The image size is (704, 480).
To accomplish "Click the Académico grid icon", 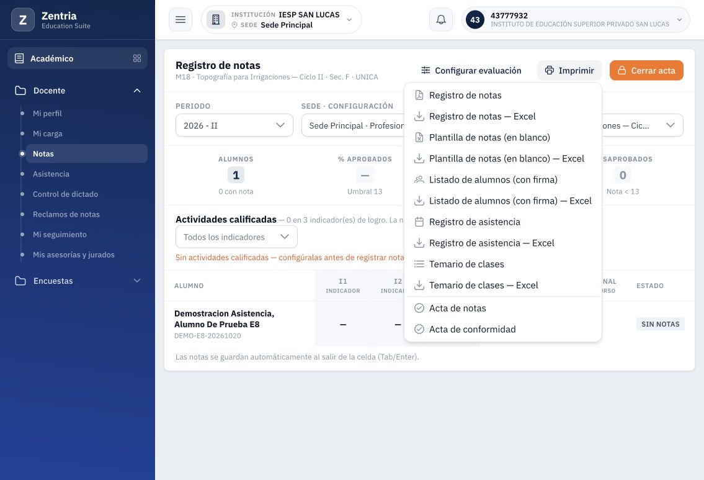I will [x=137, y=58].
